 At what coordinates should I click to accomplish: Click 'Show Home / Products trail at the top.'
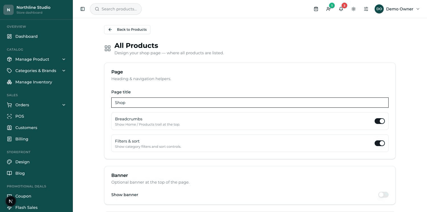click(x=147, y=124)
